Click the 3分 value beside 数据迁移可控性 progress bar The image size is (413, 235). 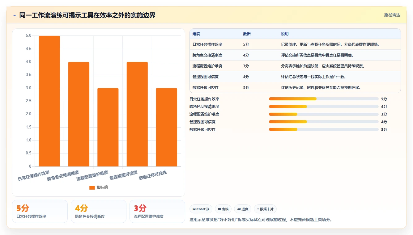point(384,130)
